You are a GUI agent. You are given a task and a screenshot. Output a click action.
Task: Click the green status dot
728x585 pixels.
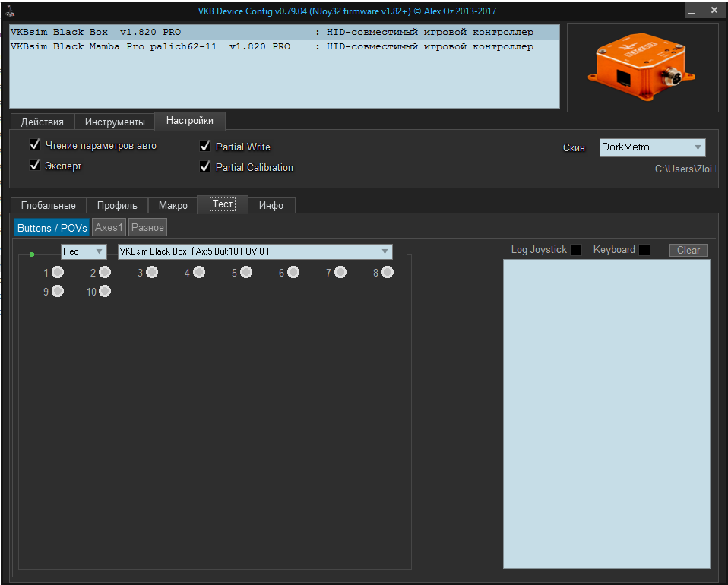tap(32, 255)
